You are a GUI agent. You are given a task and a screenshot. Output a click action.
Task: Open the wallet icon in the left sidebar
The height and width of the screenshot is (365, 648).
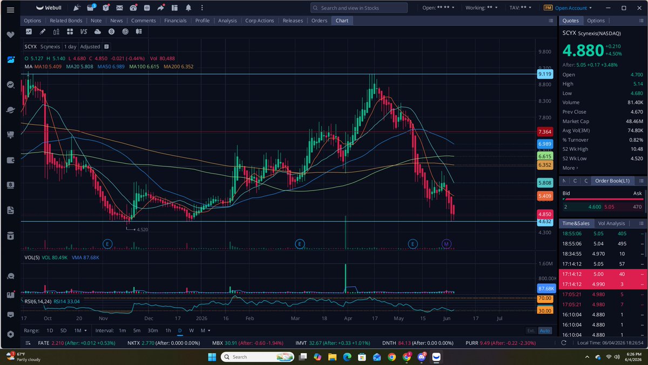[10, 160]
